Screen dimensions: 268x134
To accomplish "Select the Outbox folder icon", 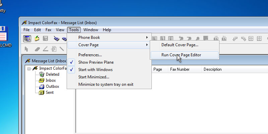I will click(42, 86).
